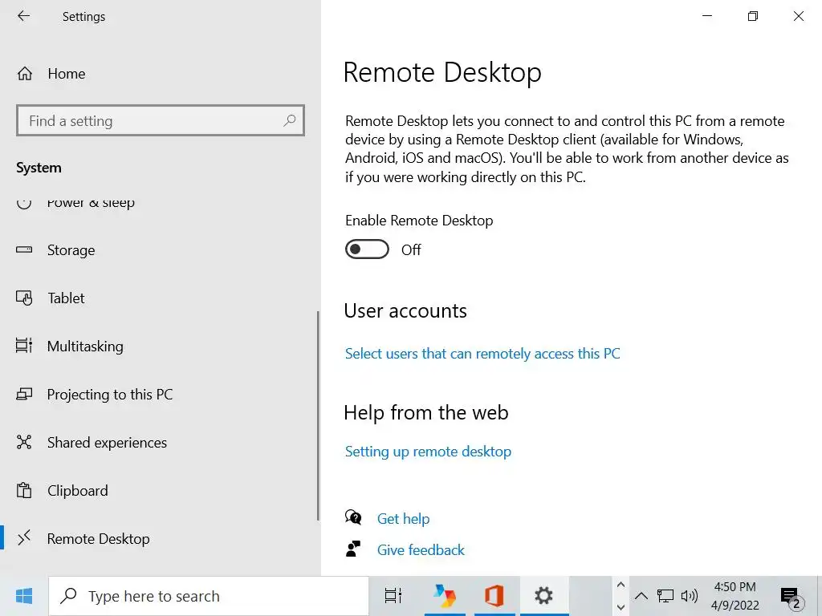This screenshot has width=822, height=616.
Task: Open the Storage settings page
Action: [x=71, y=250]
